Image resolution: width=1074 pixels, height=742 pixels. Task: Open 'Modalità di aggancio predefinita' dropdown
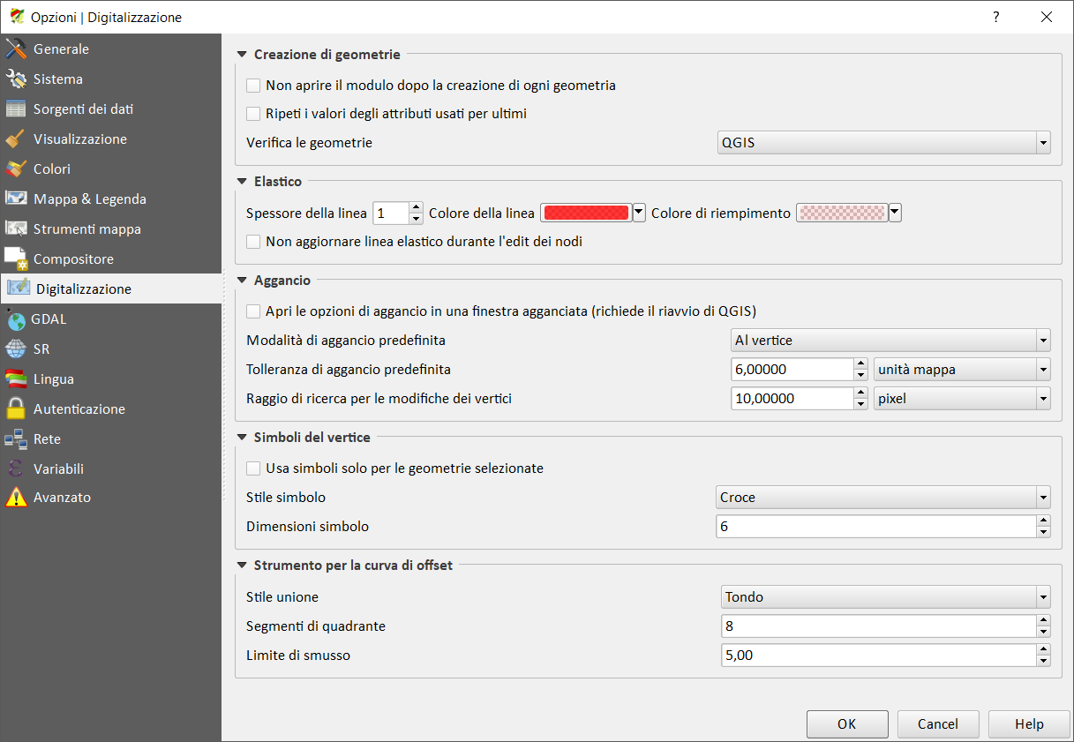890,340
